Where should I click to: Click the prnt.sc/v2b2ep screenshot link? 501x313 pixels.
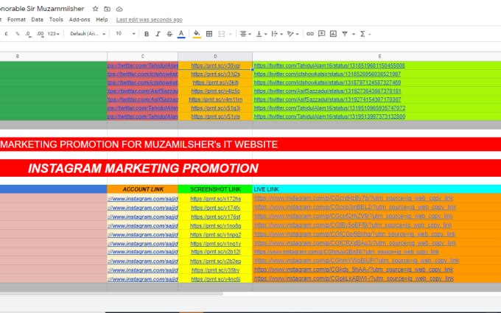(x=216, y=261)
